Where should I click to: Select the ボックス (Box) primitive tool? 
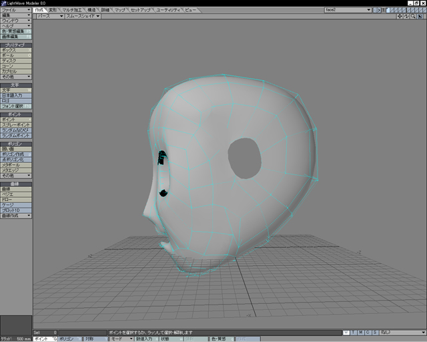(x=15, y=50)
